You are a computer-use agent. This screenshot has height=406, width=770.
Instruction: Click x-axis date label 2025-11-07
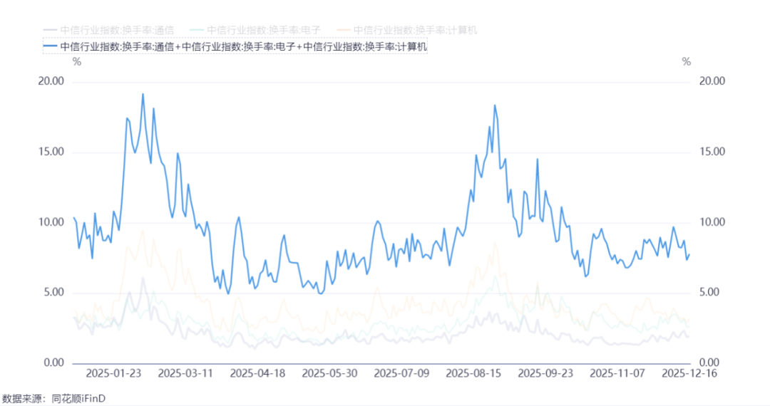(x=617, y=374)
